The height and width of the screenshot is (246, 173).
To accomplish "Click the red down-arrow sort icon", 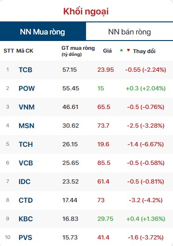I will click(128, 50).
